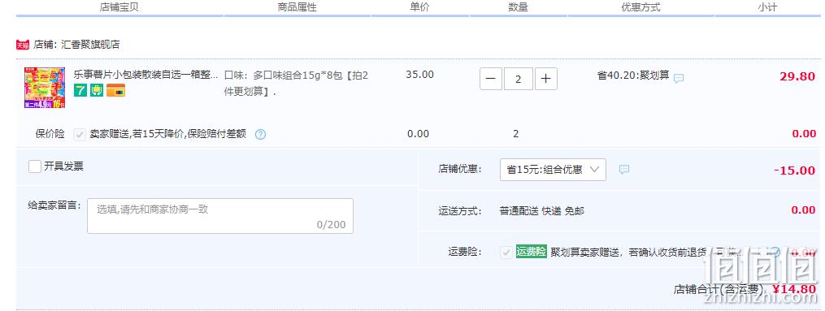Toggle the 运费险 shipping insurance checkbox
Screen dimensions: 825x311
point(506,253)
